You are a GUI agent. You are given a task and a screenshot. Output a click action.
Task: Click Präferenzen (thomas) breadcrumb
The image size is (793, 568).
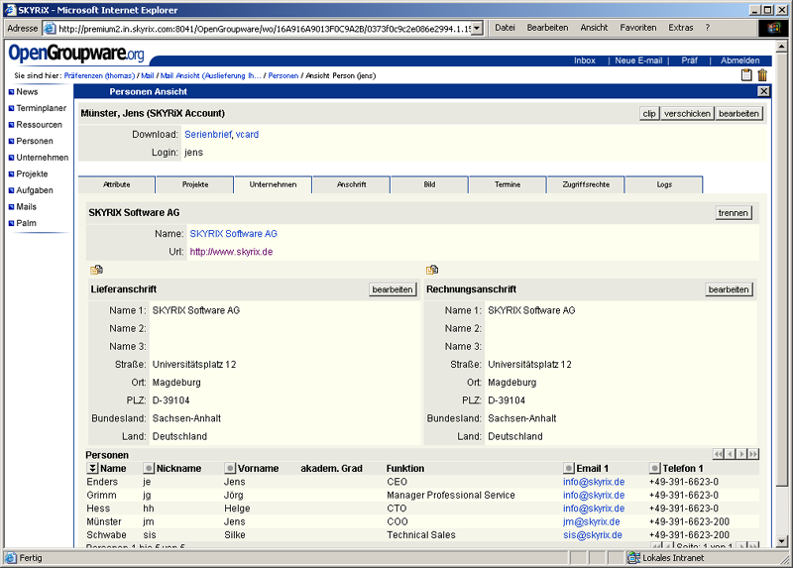tap(99, 75)
